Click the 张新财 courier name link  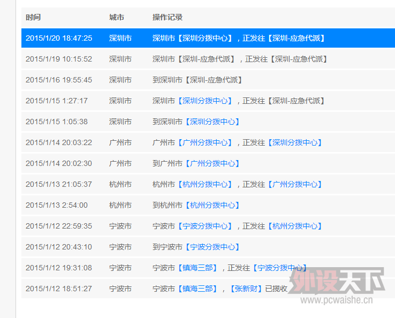click(x=246, y=289)
